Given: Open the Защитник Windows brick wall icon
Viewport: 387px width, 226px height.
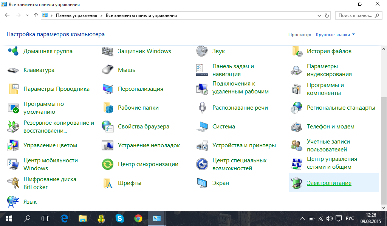Looking at the screenshot, I should (107, 51).
